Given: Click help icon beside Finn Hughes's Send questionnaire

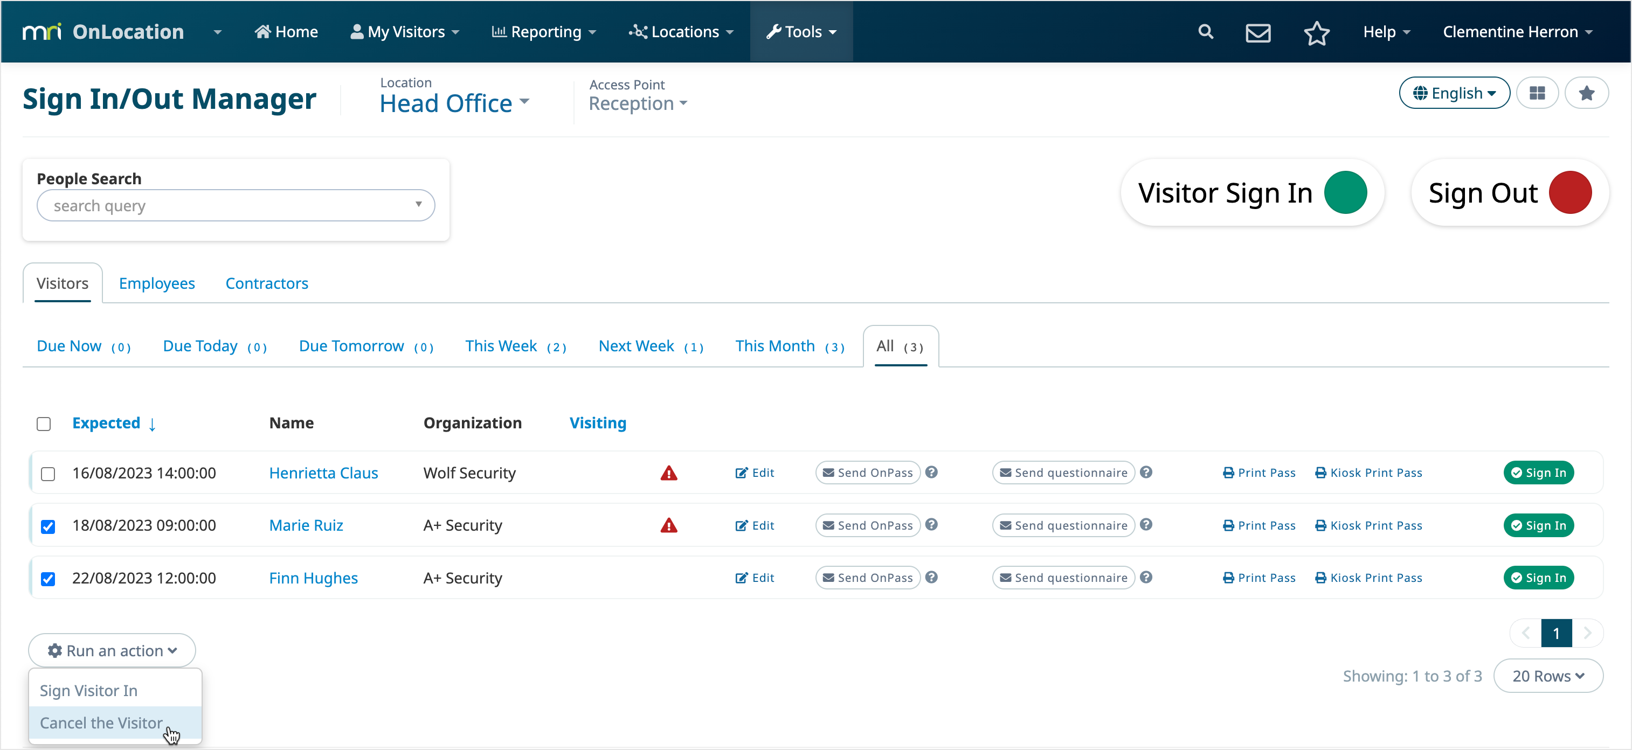Looking at the screenshot, I should pyautogui.click(x=1145, y=577).
